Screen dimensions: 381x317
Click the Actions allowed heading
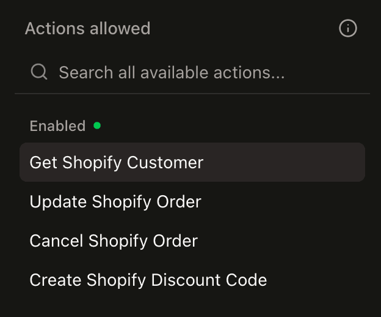[x=87, y=28]
